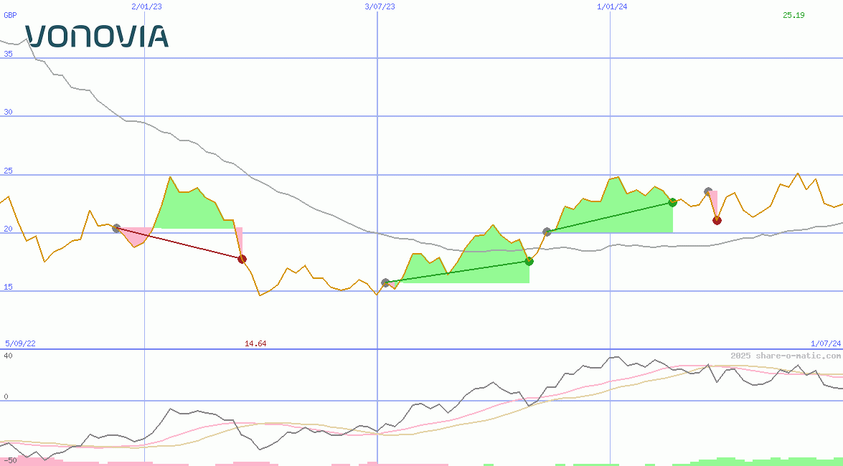This screenshot has height=466, width=843.
Task: Click the red dot below the short pink spike
Action: tap(717, 220)
